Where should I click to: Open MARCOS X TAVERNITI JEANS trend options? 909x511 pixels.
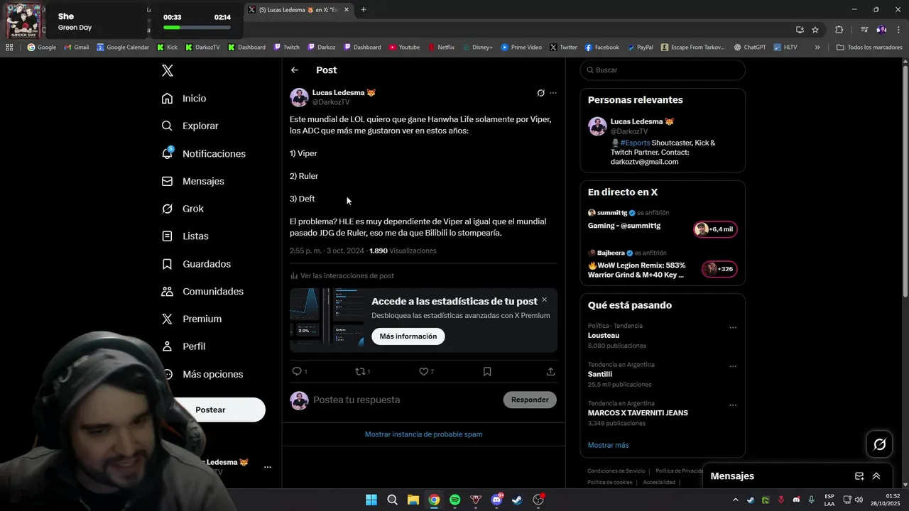[x=733, y=405]
